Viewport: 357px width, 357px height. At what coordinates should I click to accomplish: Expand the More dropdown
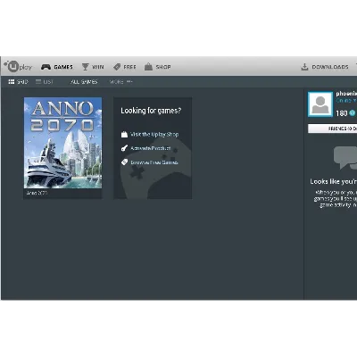coord(120,81)
